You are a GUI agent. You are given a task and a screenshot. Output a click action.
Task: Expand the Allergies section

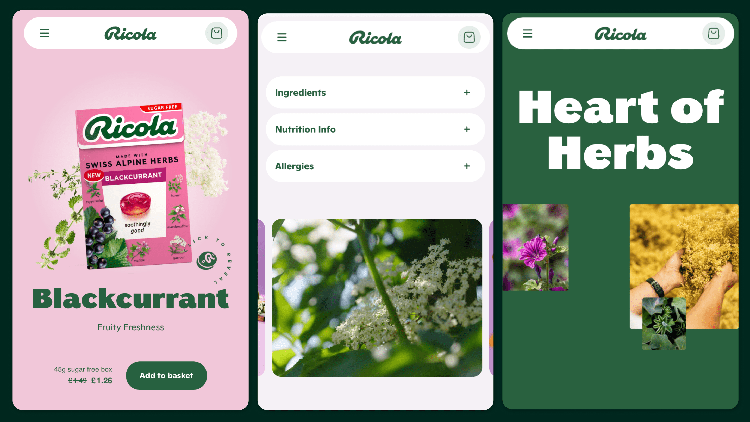coord(467,166)
